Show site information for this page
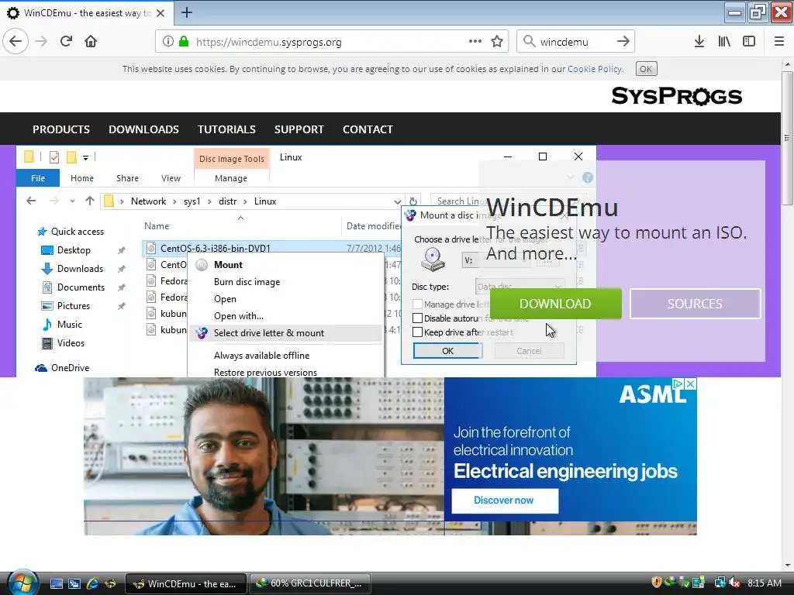794x595 pixels. click(168, 42)
